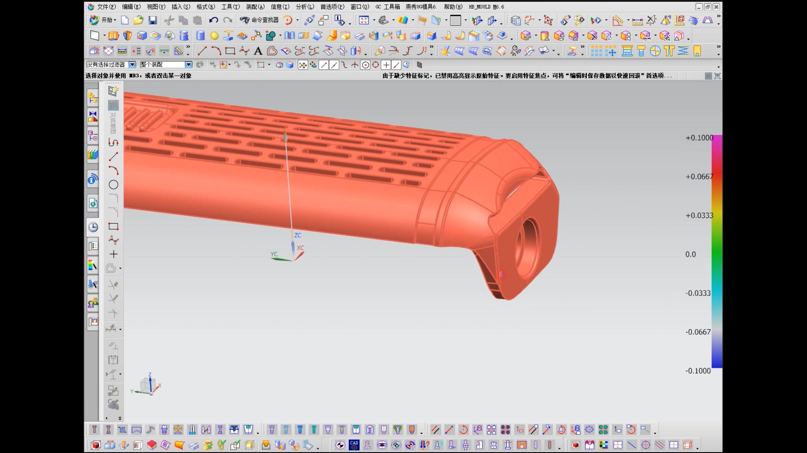Toggle the arc center snap point button
The height and width of the screenshot is (453, 807).
point(365,65)
